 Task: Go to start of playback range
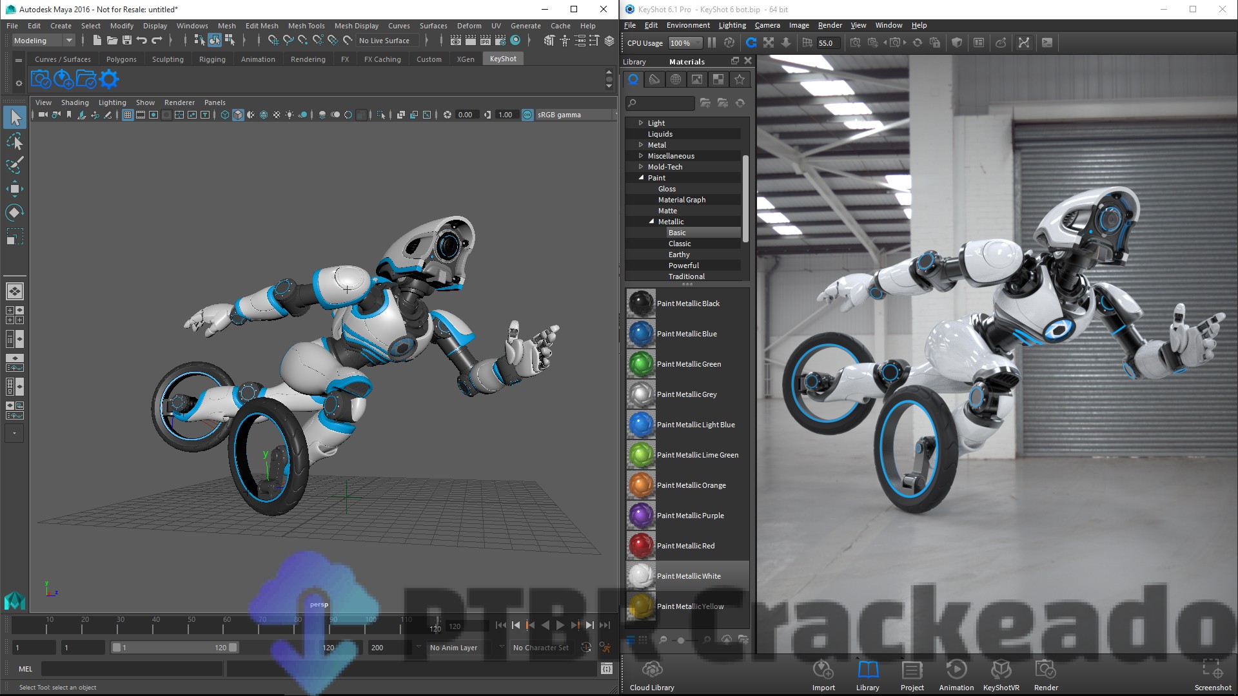tap(501, 624)
